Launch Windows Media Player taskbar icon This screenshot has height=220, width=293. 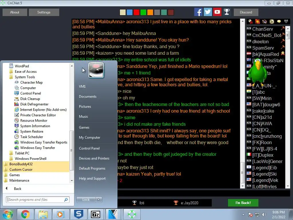[x=61, y=214]
